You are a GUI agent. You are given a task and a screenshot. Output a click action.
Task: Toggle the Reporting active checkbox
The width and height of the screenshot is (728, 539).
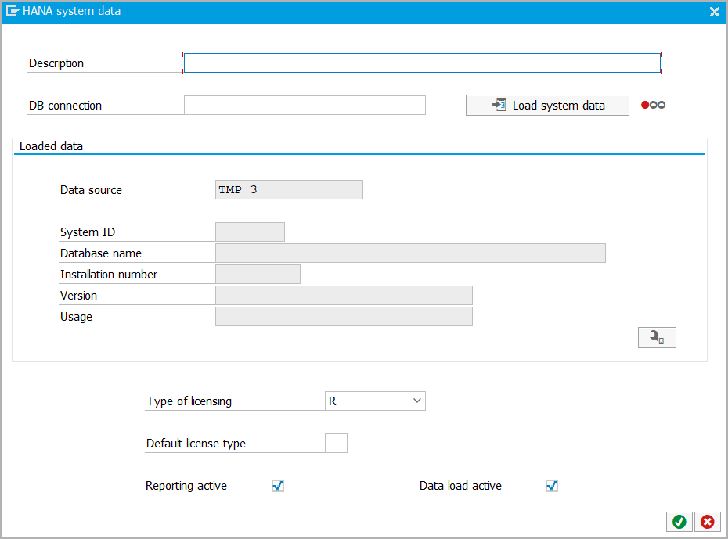[278, 486]
